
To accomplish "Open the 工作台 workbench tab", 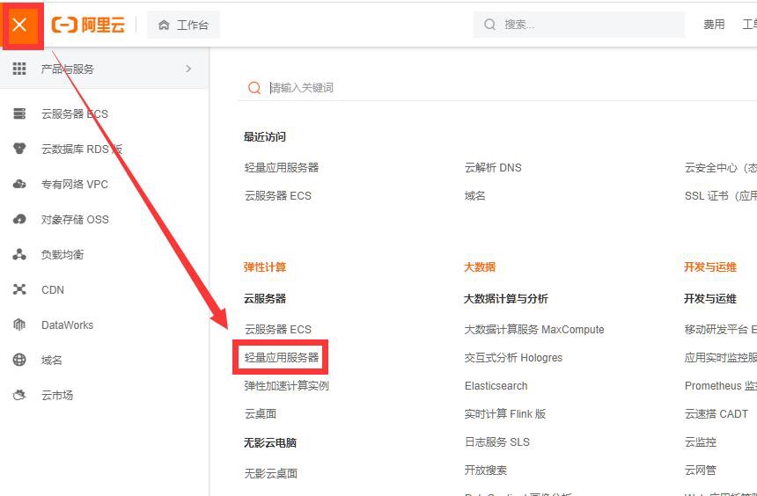I will click(x=183, y=25).
